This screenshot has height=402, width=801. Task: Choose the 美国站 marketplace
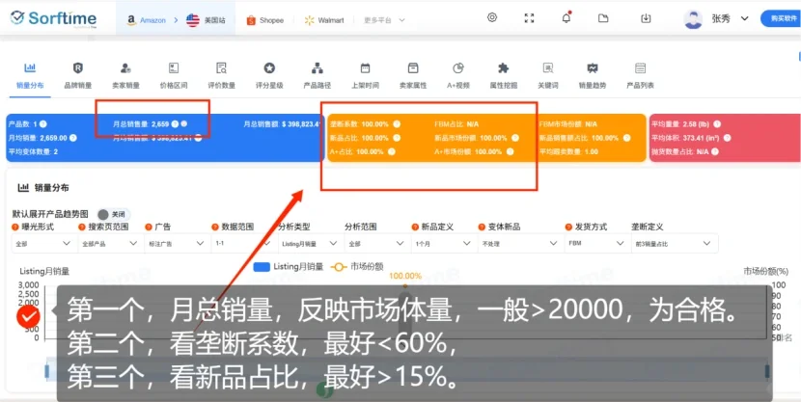pos(206,20)
